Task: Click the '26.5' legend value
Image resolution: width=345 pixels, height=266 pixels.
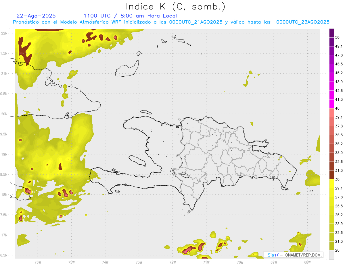Action: tap(339, 206)
